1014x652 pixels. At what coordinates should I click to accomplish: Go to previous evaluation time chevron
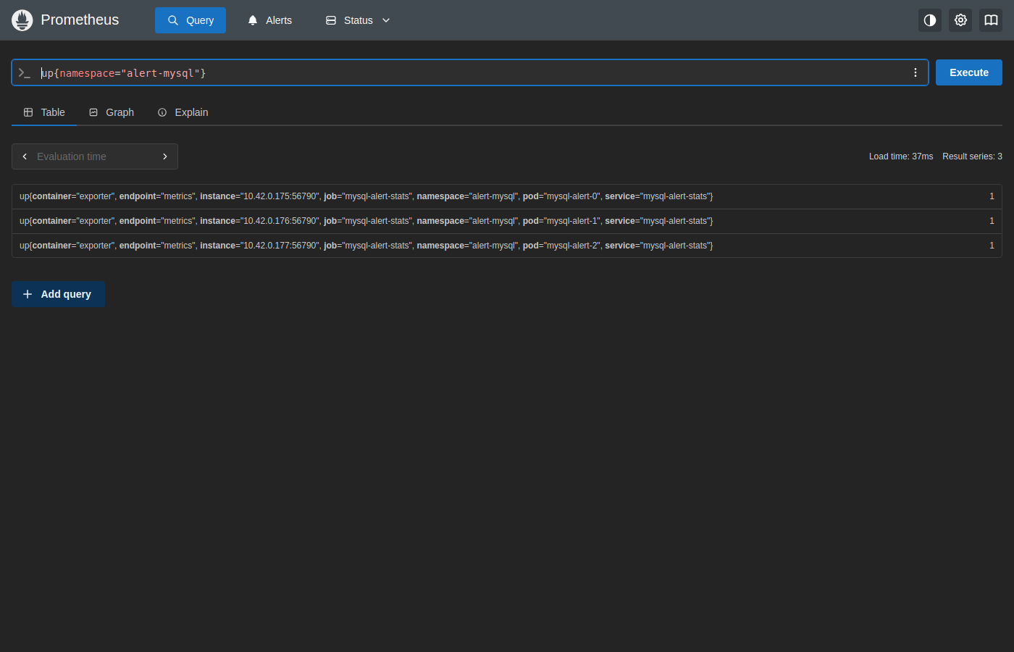click(25, 156)
